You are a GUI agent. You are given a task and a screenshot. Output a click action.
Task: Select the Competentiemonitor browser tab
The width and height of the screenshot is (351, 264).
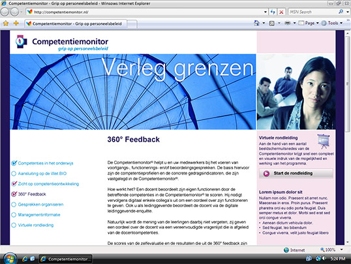pyautogui.click(x=76, y=24)
